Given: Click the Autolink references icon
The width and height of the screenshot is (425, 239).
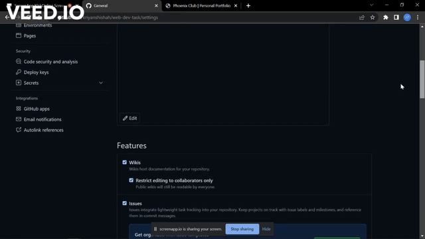Looking at the screenshot, I should [x=19, y=130].
